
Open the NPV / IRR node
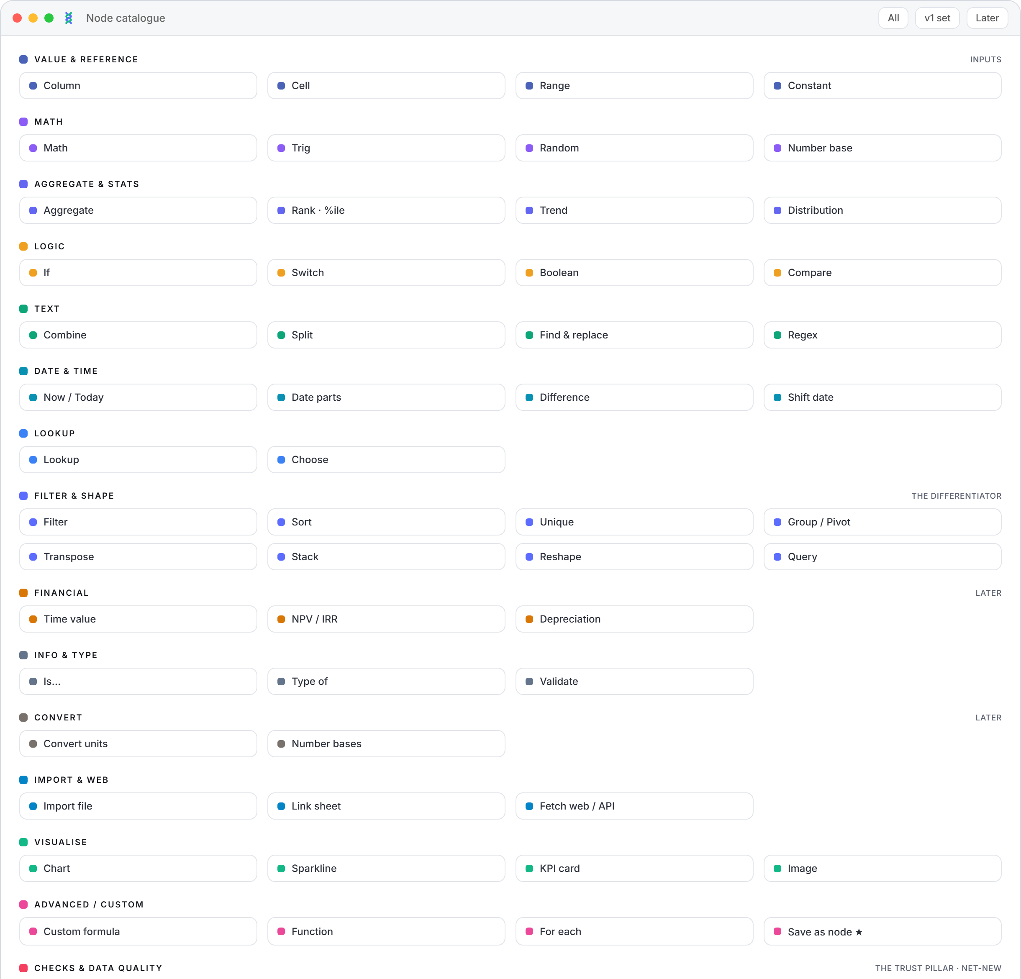(x=386, y=619)
